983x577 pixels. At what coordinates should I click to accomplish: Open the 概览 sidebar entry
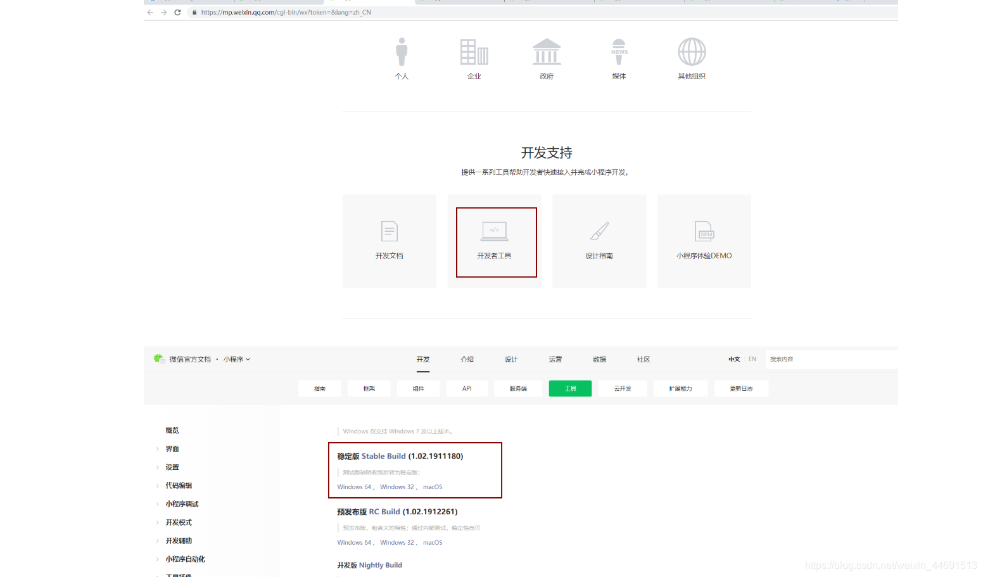(x=172, y=431)
